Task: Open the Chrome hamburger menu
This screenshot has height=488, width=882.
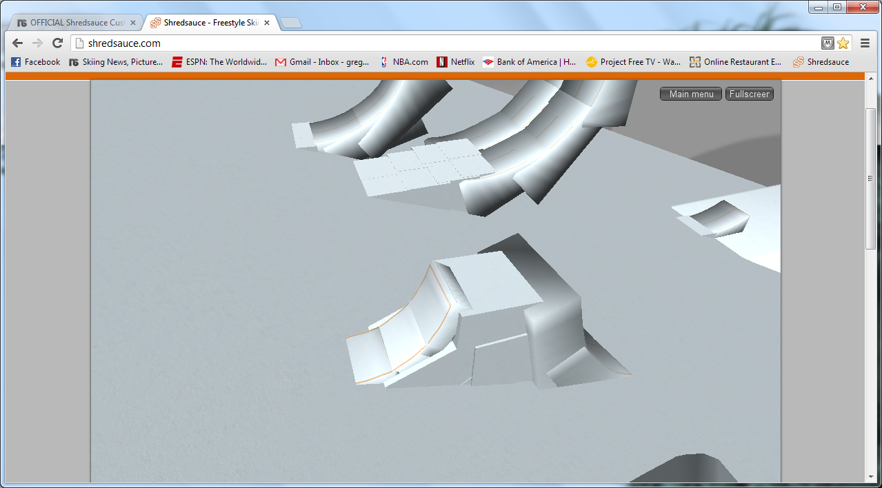Action: click(865, 43)
